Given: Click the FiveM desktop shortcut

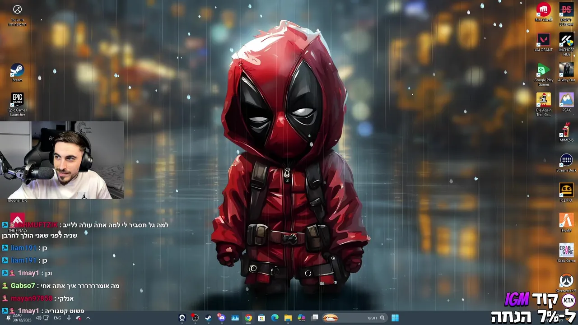Looking at the screenshot, I should coord(566,223).
